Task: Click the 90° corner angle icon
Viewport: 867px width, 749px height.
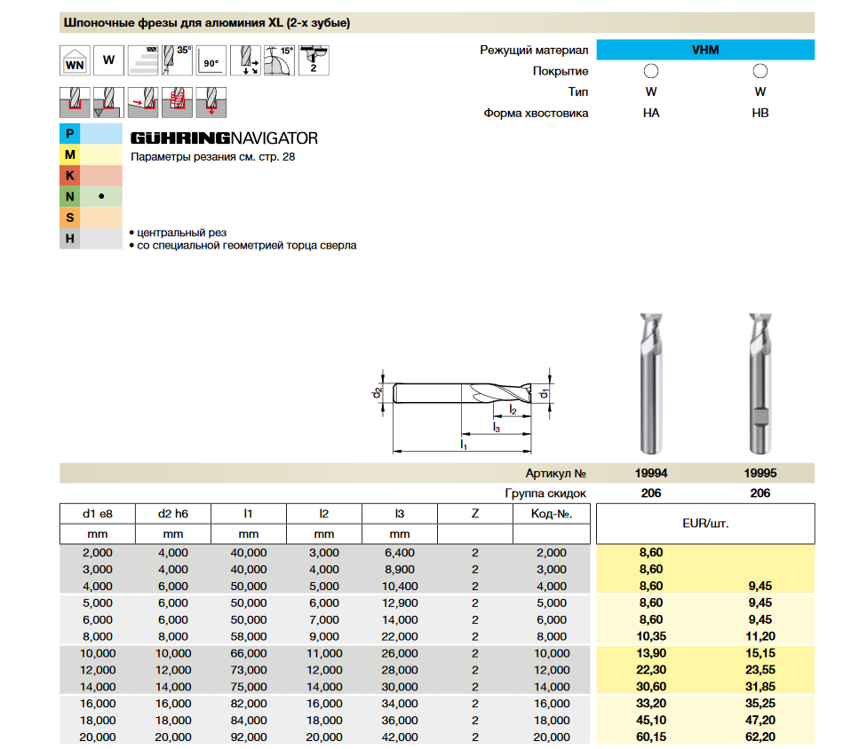Action: coord(211,61)
